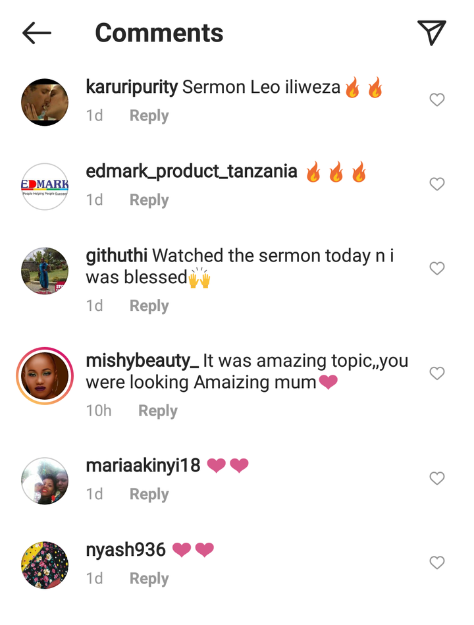Reply to mishybeauty_ comment
This screenshot has width=474, height=625.
(158, 410)
